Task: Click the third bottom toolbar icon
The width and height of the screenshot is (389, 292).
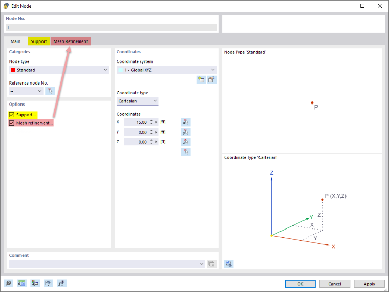Action: (x=35, y=283)
